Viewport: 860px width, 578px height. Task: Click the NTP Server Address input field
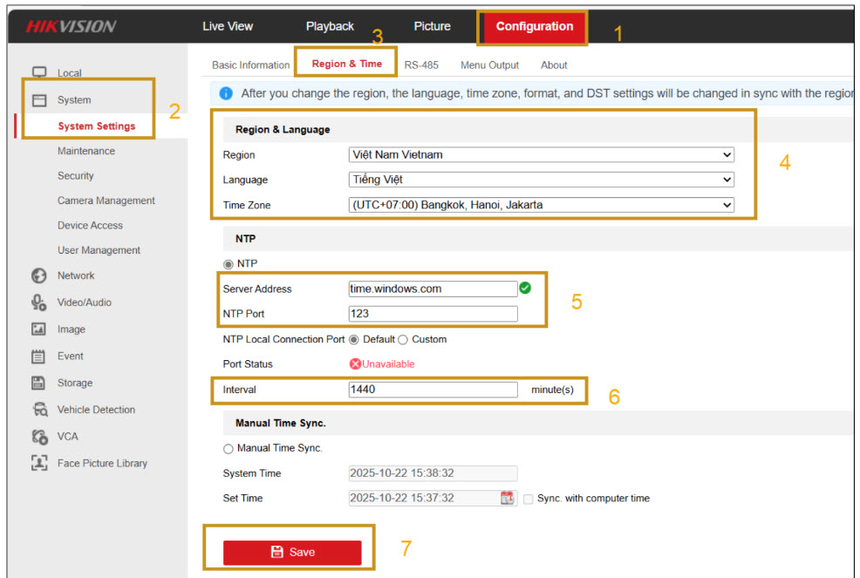(x=433, y=289)
